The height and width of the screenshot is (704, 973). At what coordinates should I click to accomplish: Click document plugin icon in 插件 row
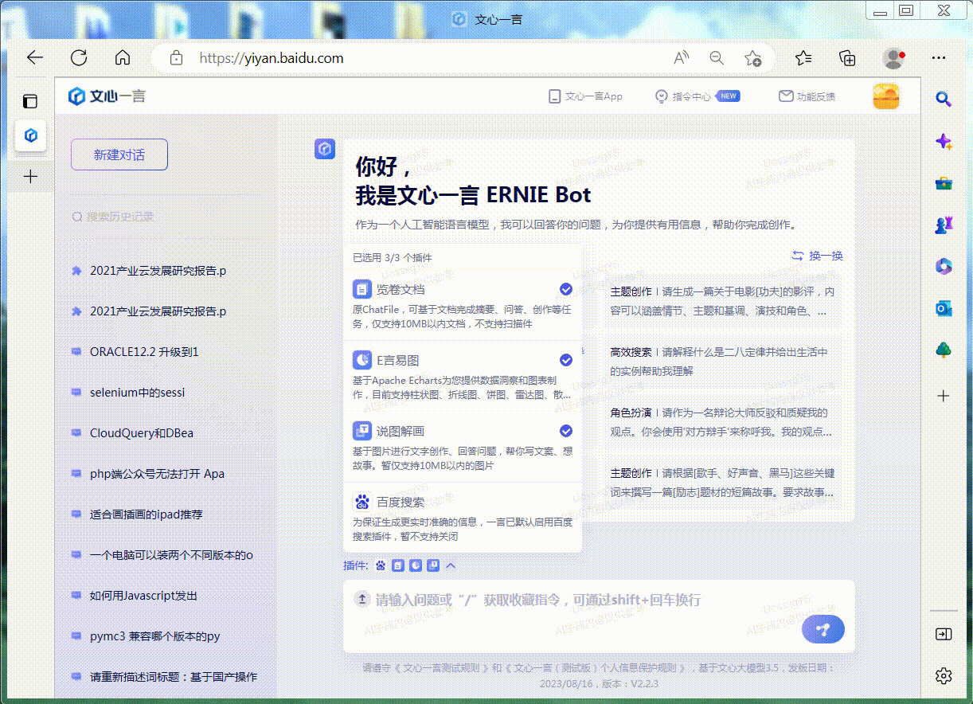[x=398, y=565]
